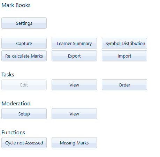Choose the Import button
160x157 pixels.
click(124, 56)
